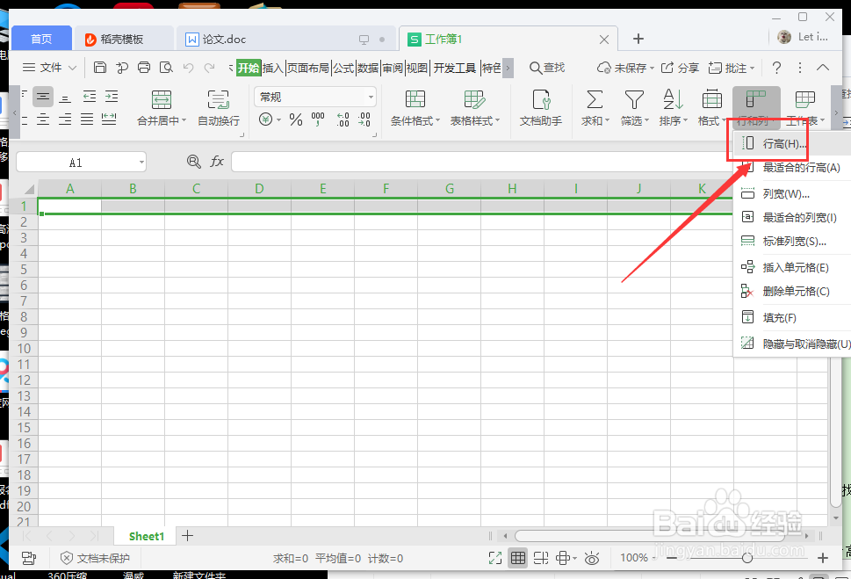Click zoom out minus button
Viewport: 851px width, 579px height.
point(672,558)
